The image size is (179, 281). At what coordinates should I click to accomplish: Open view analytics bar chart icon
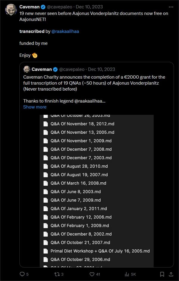tap(127, 274)
